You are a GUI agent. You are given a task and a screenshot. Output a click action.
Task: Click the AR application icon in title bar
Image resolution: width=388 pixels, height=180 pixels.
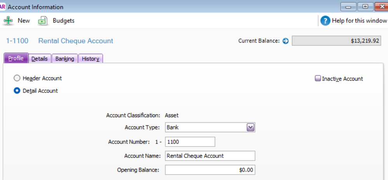[x=3, y=7]
